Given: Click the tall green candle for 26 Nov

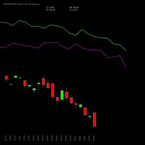Looking at the screenshot, I should (x=62, y=95).
